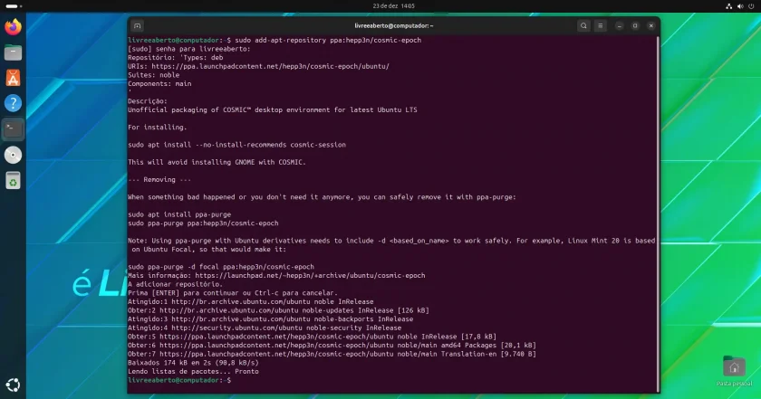
Task: Click the volume icon in top bar
Action: point(740,5)
